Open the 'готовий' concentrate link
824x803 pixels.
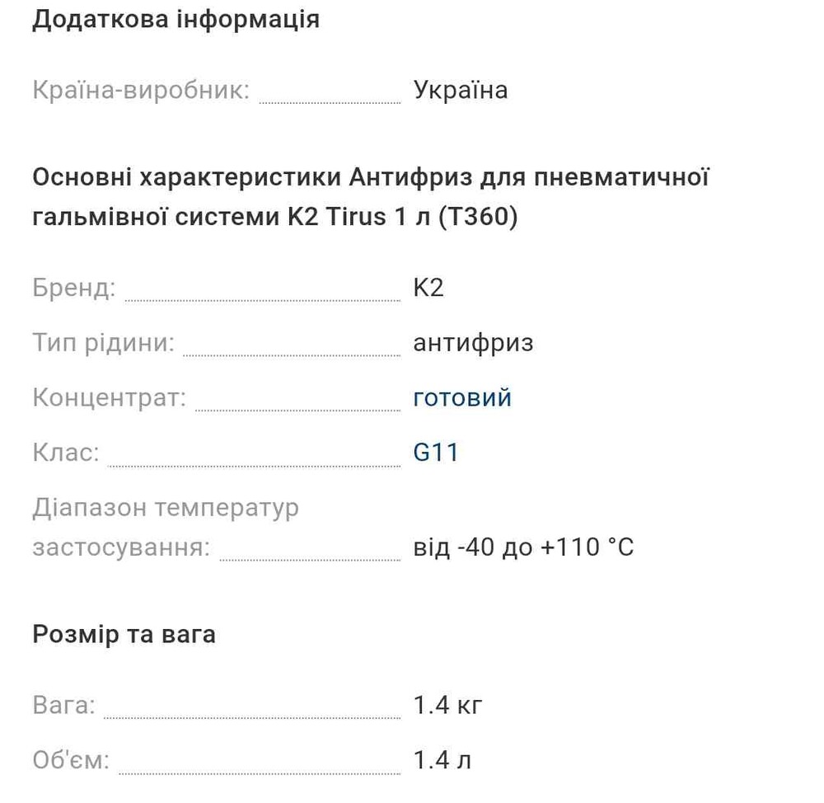pos(461,397)
